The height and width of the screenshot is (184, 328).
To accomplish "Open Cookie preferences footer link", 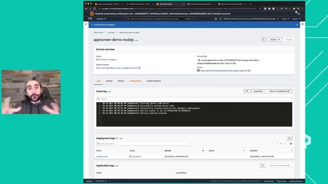I will pos(296,181).
